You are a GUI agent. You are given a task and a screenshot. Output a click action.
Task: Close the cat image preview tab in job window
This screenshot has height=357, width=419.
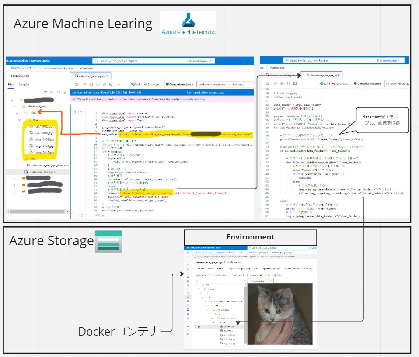(x=271, y=281)
